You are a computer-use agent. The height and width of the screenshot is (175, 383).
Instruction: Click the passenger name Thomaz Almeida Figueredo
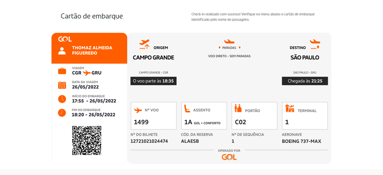(x=92, y=50)
